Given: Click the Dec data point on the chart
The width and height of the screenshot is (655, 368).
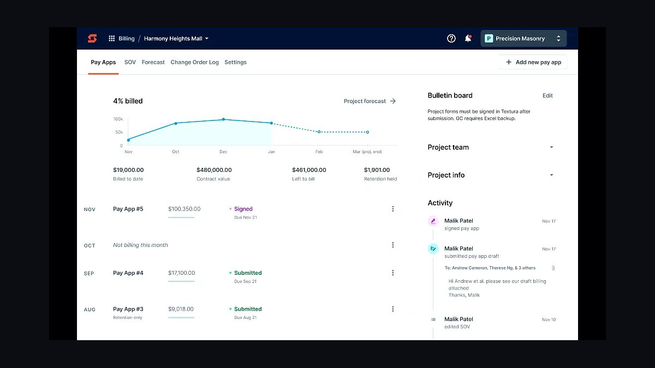Looking at the screenshot, I should (223, 119).
